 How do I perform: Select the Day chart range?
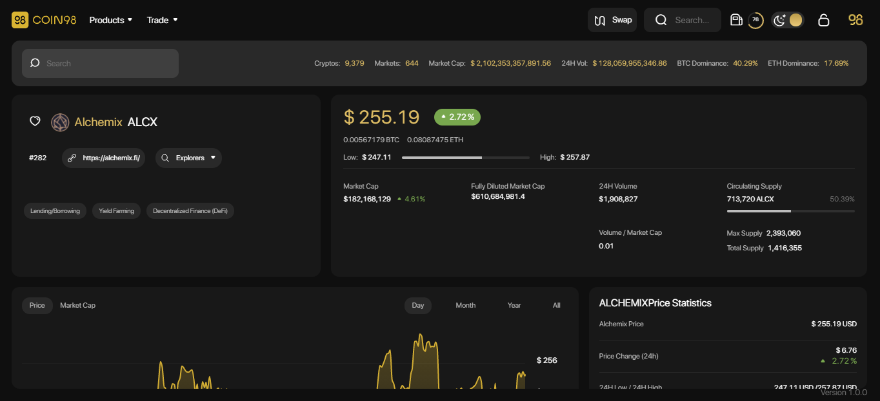[x=418, y=305]
